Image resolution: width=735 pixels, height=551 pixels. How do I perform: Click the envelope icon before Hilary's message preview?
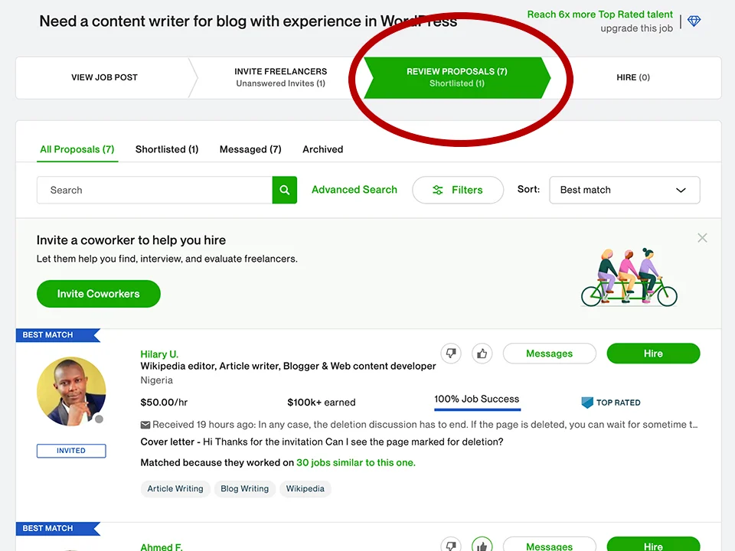click(x=145, y=424)
